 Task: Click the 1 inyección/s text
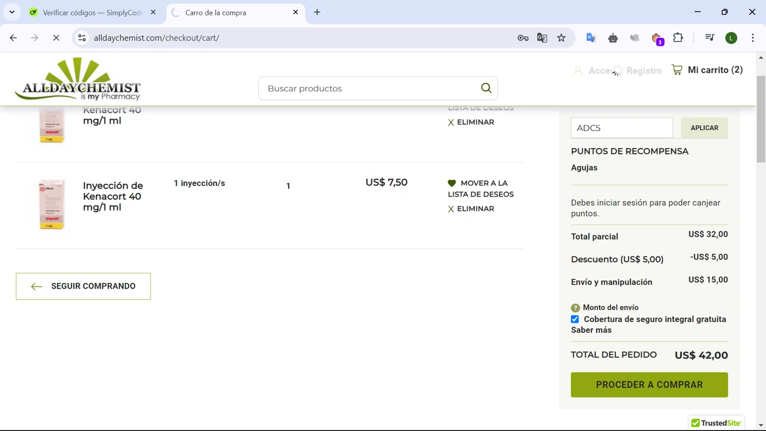tap(199, 183)
